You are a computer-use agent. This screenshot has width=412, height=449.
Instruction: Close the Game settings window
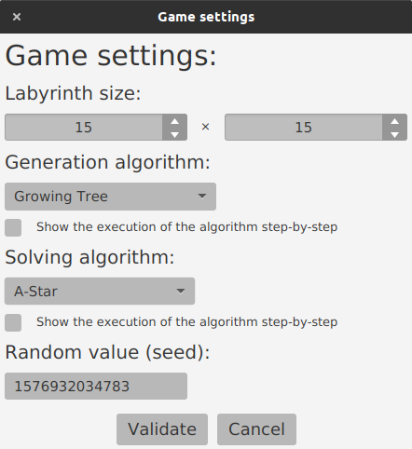click(17, 17)
